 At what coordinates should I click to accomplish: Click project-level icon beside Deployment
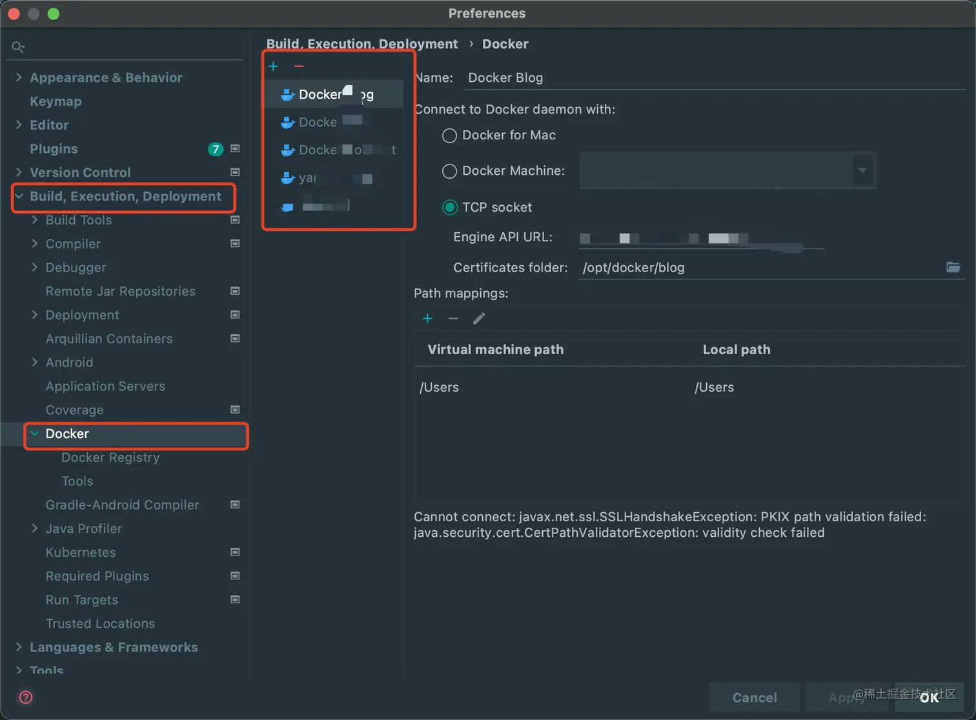pyautogui.click(x=235, y=315)
